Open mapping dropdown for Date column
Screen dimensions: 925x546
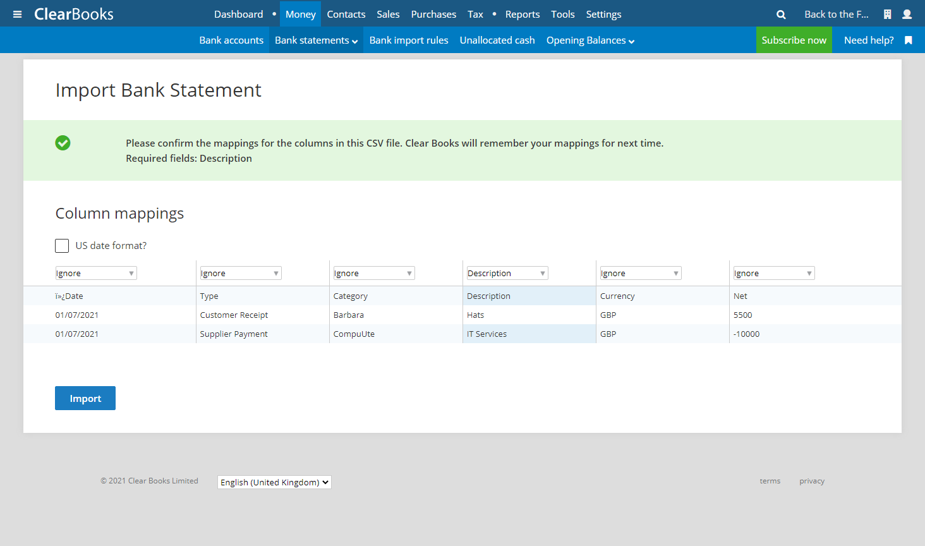95,273
